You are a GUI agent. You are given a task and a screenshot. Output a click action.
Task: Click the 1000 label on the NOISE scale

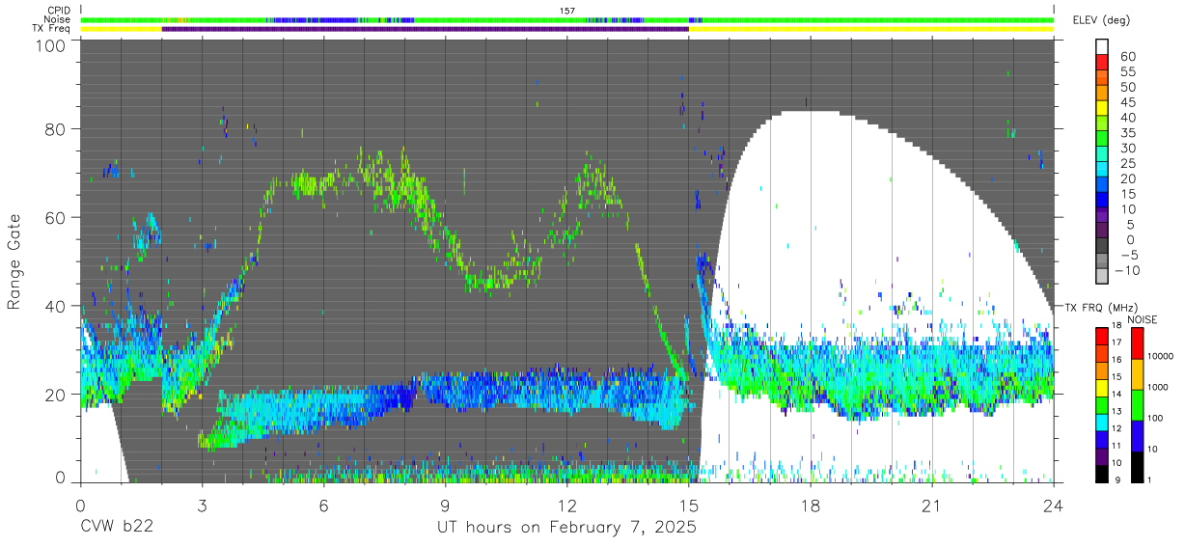(x=1157, y=387)
